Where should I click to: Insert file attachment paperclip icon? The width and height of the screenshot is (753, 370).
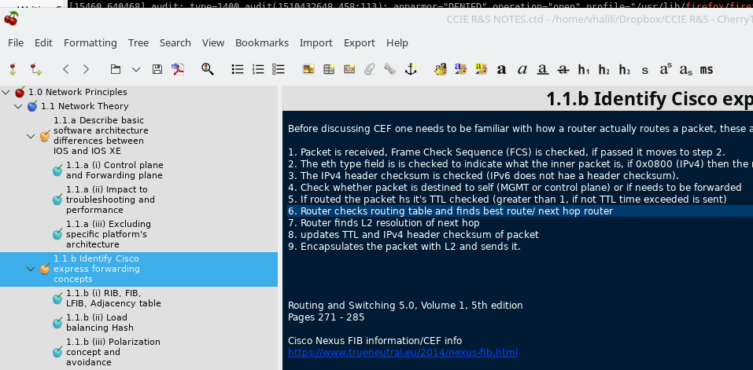pos(369,69)
